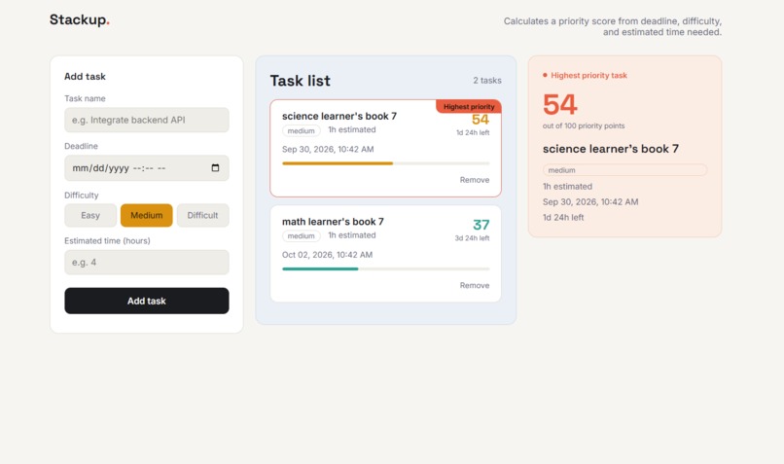Screen dimensions: 784x464
Task: Click the large 54 in Highest priority panel
Action: coord(560,104)
